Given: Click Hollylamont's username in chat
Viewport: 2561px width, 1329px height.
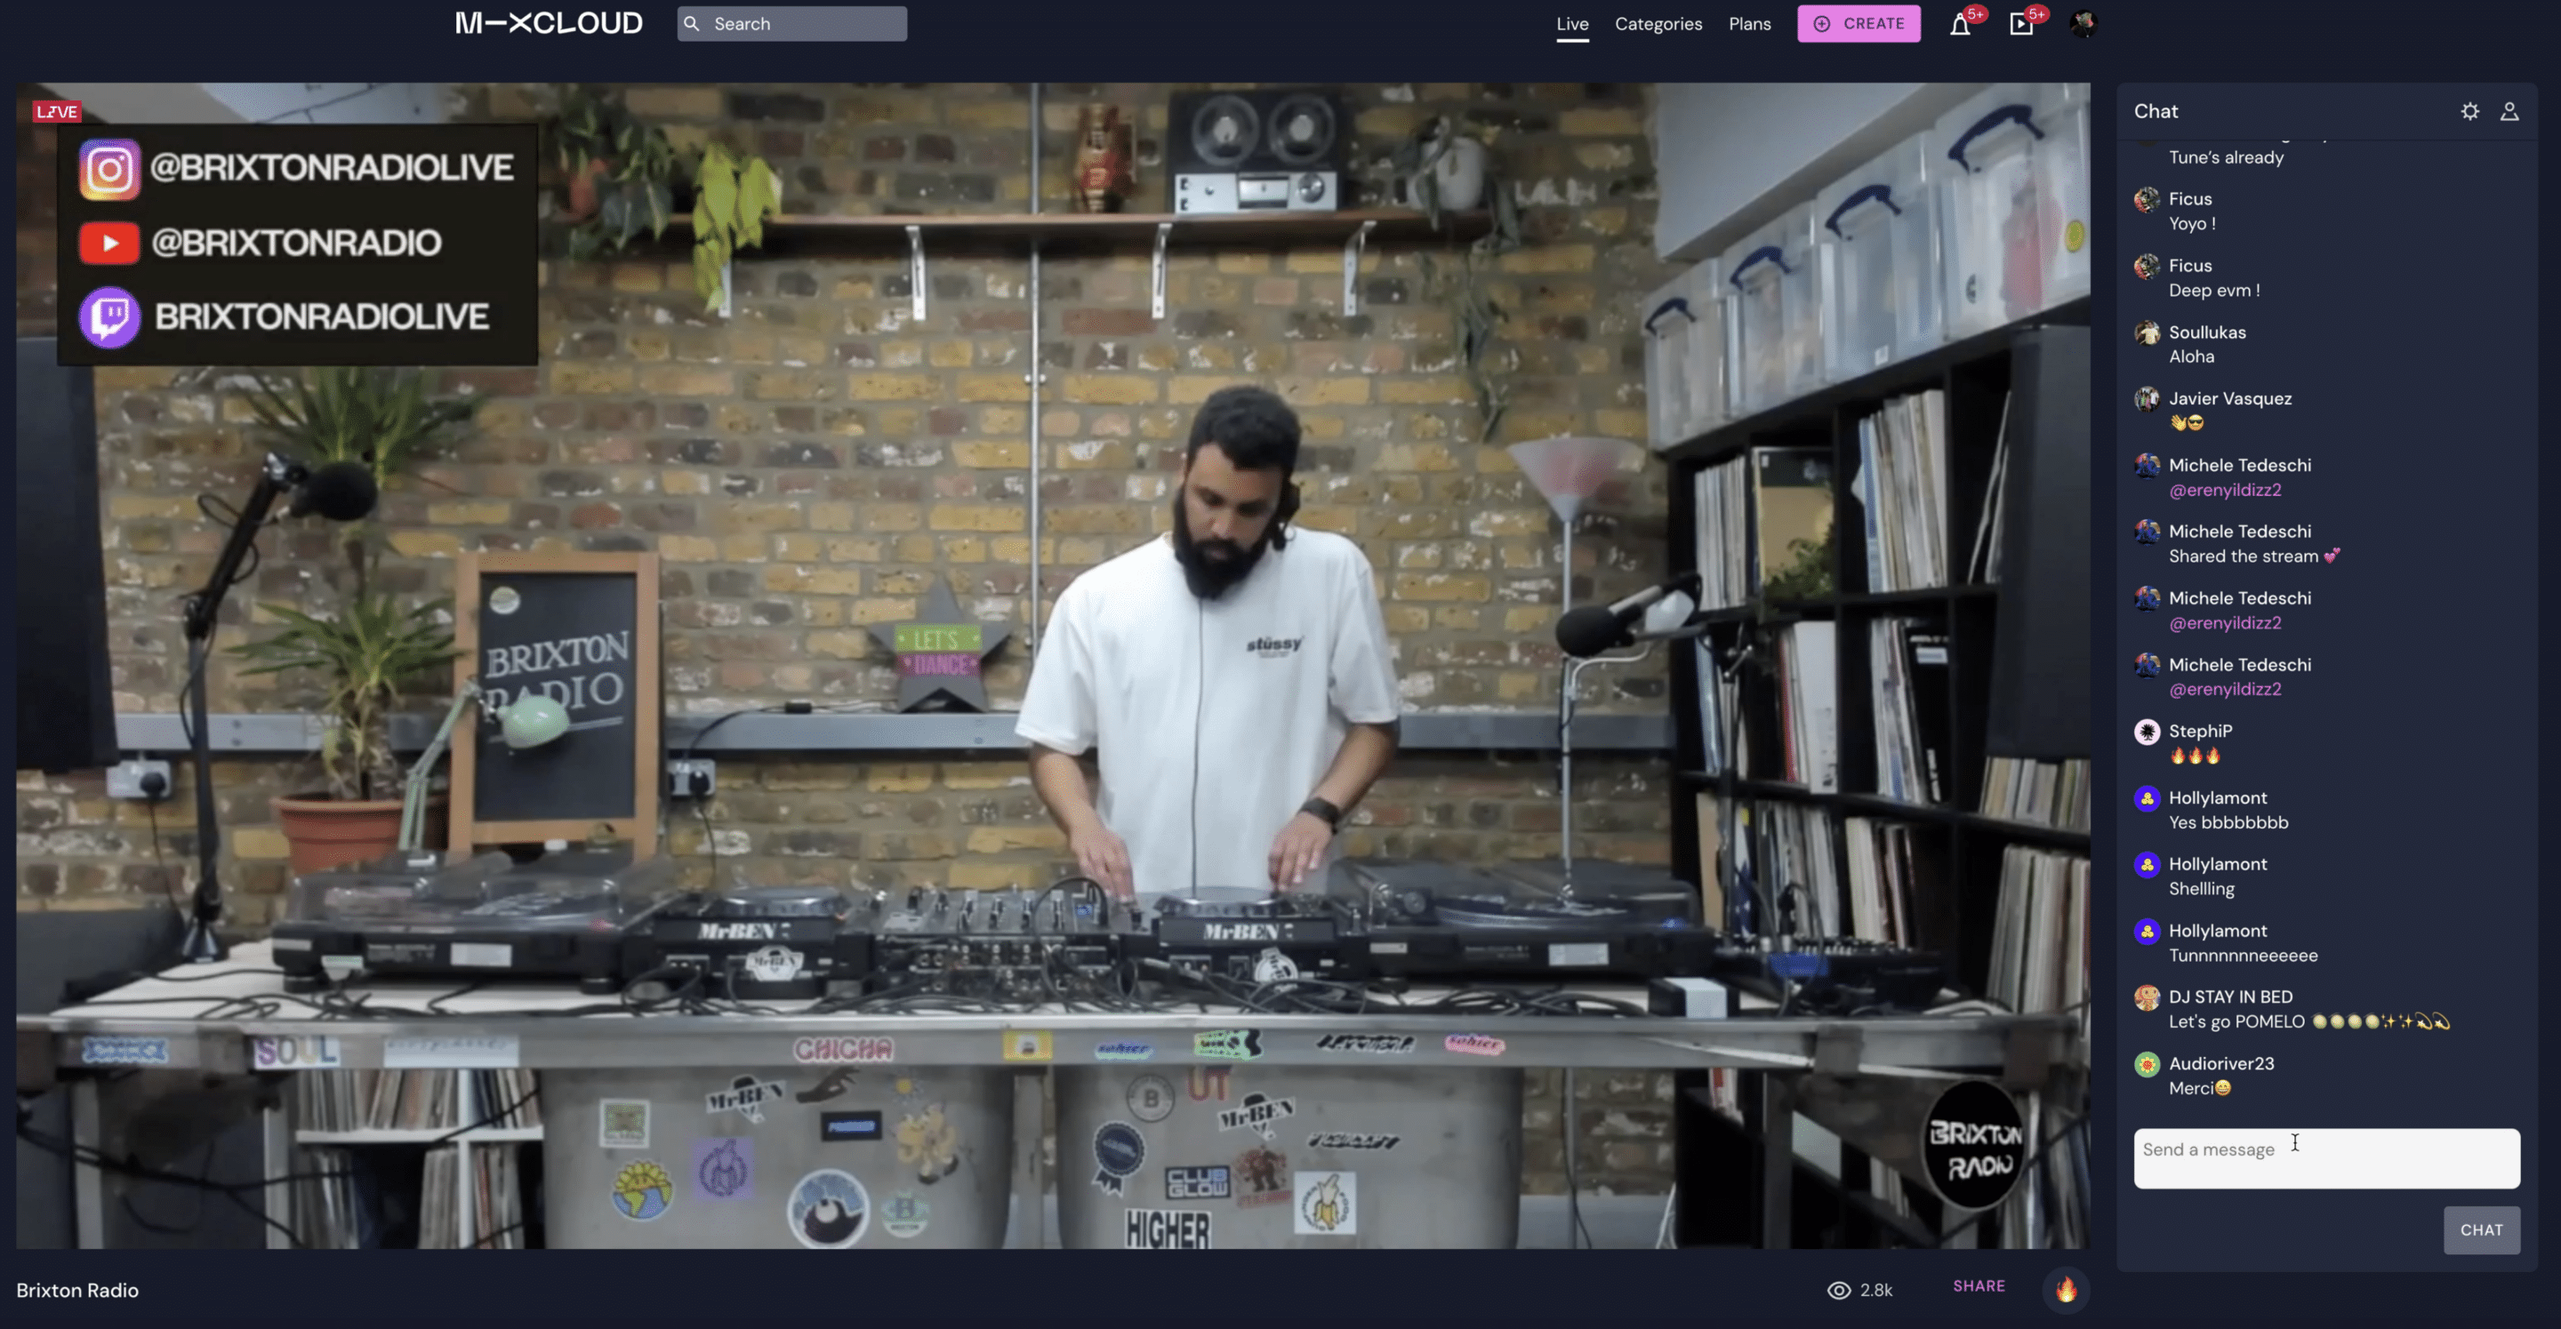Looking at the screenshot, I should (2217, 797).
